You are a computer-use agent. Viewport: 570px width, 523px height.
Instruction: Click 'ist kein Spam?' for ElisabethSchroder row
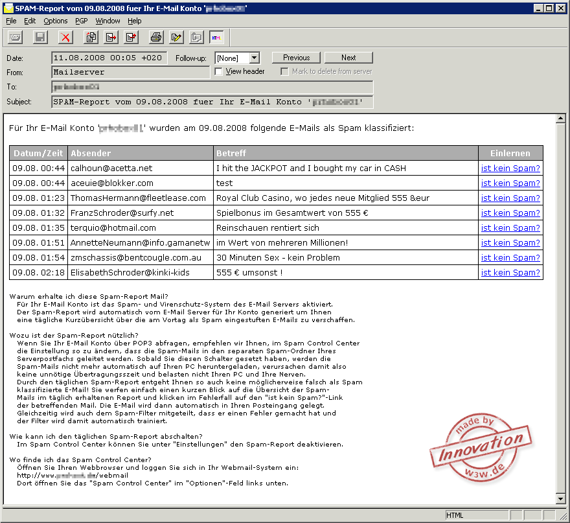pos(510,272)
